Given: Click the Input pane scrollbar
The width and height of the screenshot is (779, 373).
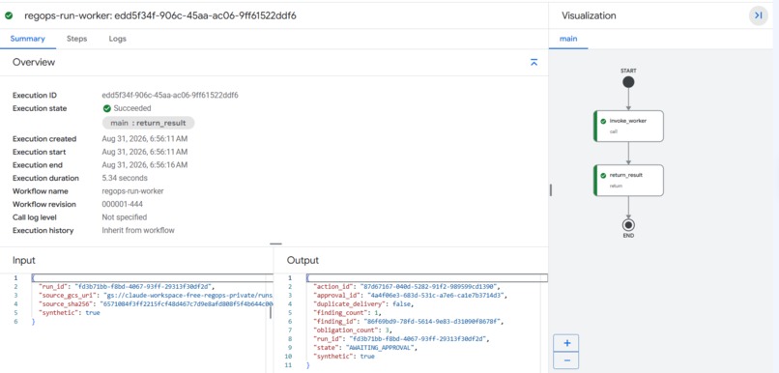Looking at the screenshot, I should (x=271, y=312).
